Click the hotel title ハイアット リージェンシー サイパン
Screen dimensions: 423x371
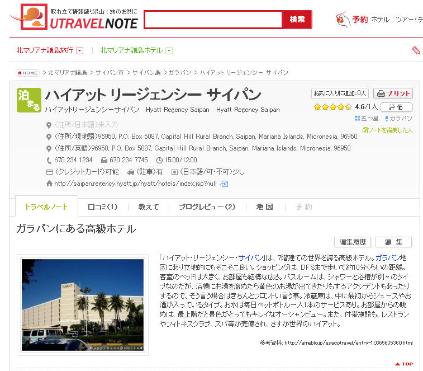153,95
